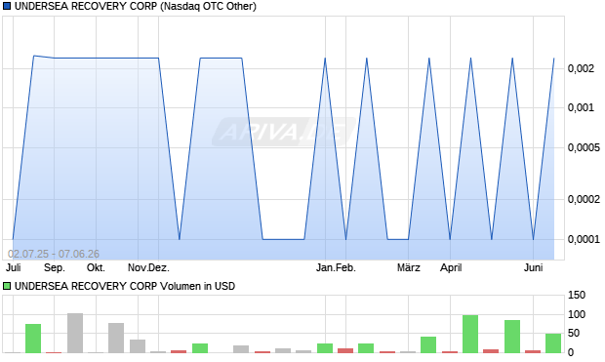This screenshot has width=605, height=362.
Task: Click the Juni month label
Action: [533, 267]
